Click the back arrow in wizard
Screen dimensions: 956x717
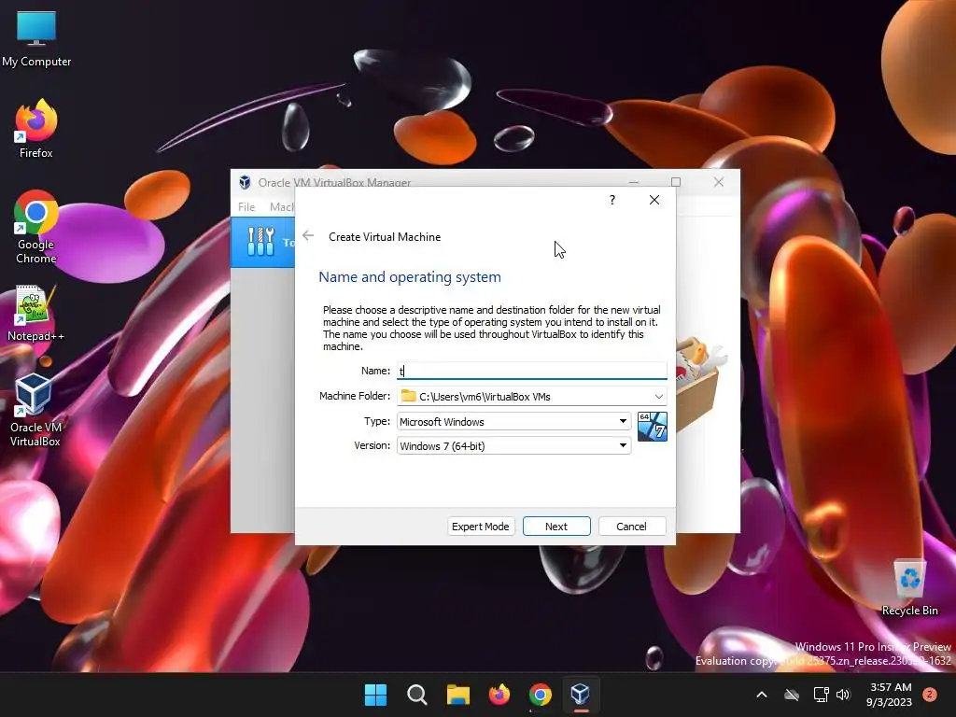click(x=308, y=236)
